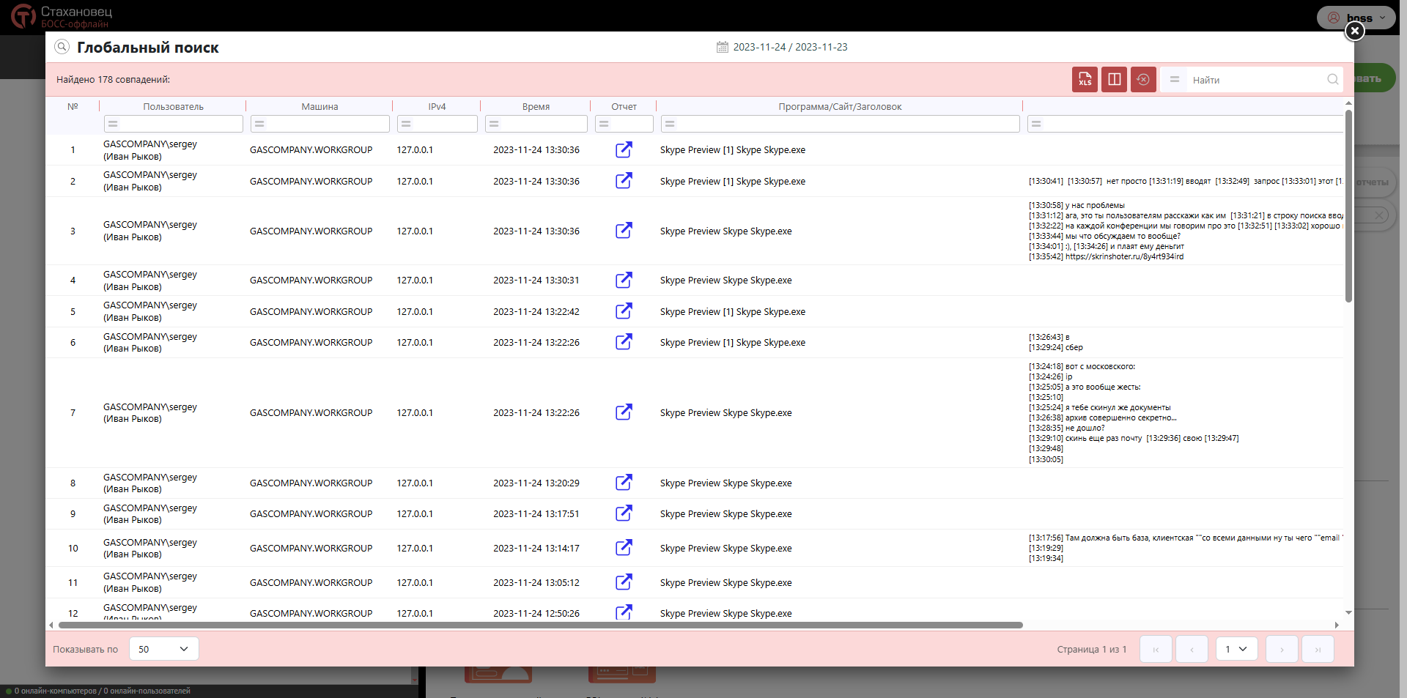Sort by the Пользователь column header
1407x698 pixels.
click(x=173, y=107)
